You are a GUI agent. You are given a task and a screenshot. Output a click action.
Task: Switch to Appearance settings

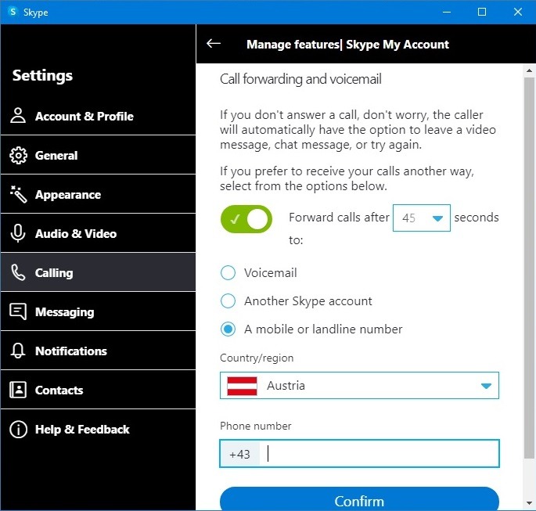98,194
